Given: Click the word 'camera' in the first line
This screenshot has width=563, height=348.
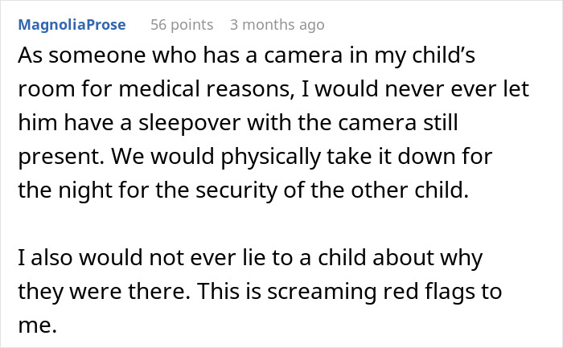Looking at the screenshot, I should (x=303, y=55).
